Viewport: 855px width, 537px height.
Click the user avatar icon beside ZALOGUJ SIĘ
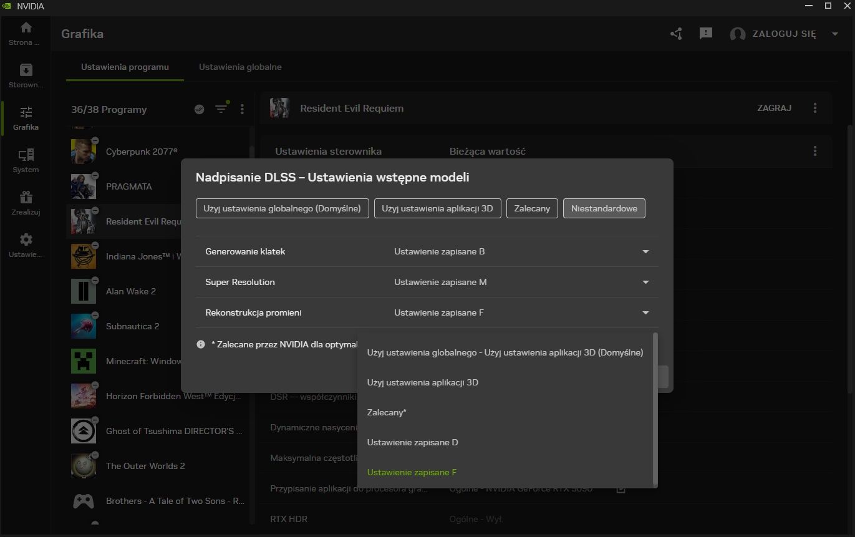point(738,34)
